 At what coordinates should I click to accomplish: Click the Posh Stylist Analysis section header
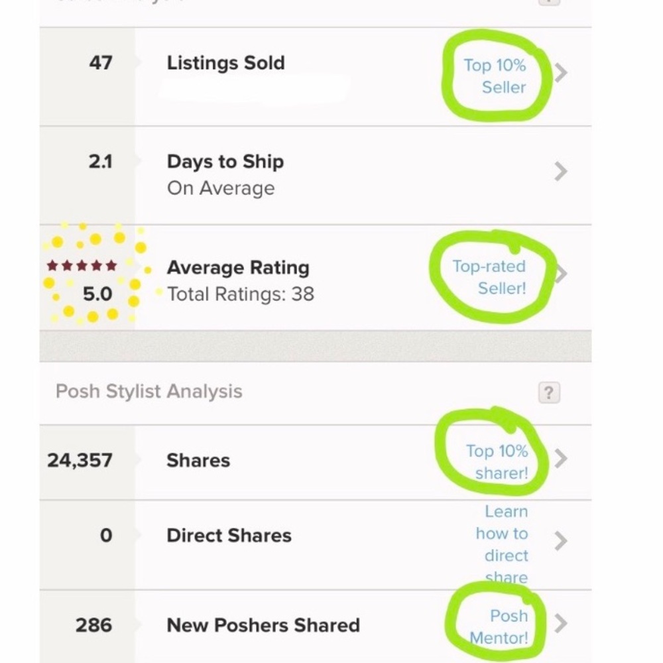(149, 391)
